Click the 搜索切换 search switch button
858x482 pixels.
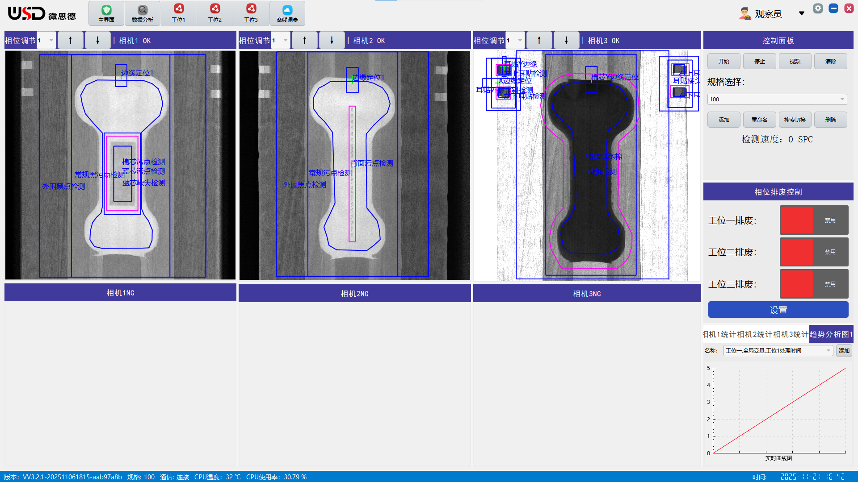point(795,120)
